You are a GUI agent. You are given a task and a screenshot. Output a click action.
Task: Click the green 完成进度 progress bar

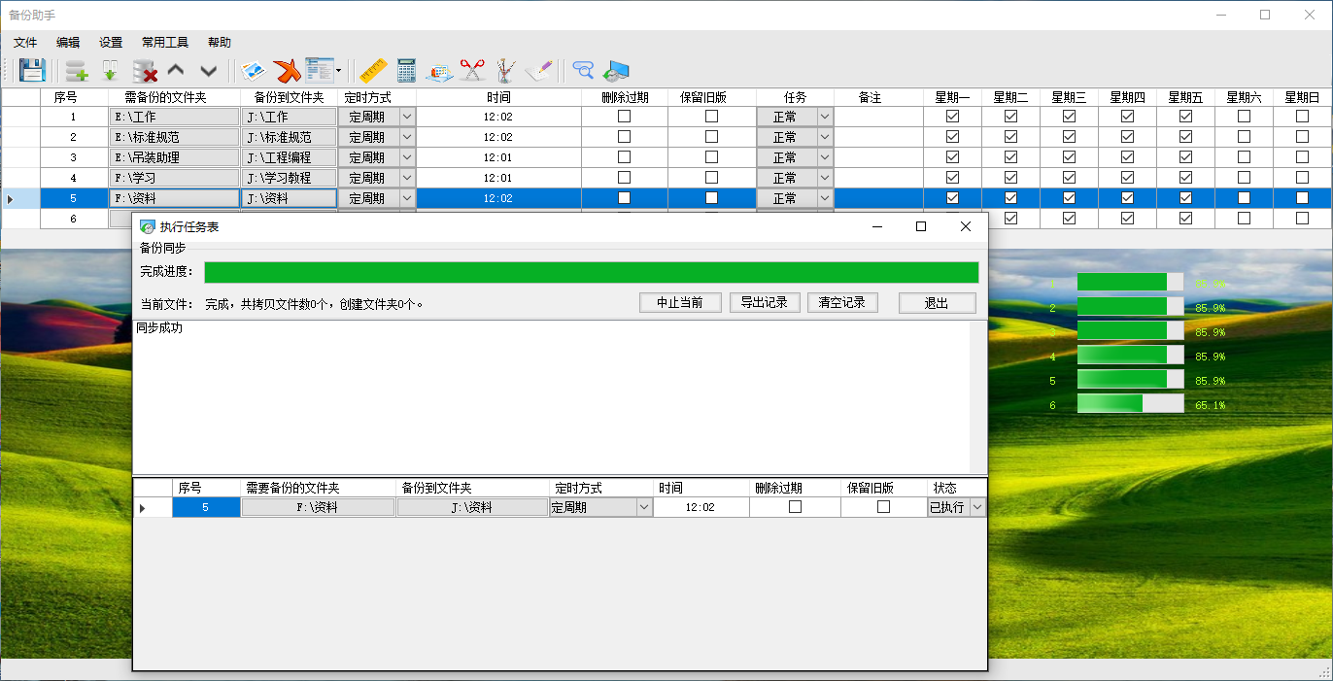[x=592, y=272]
